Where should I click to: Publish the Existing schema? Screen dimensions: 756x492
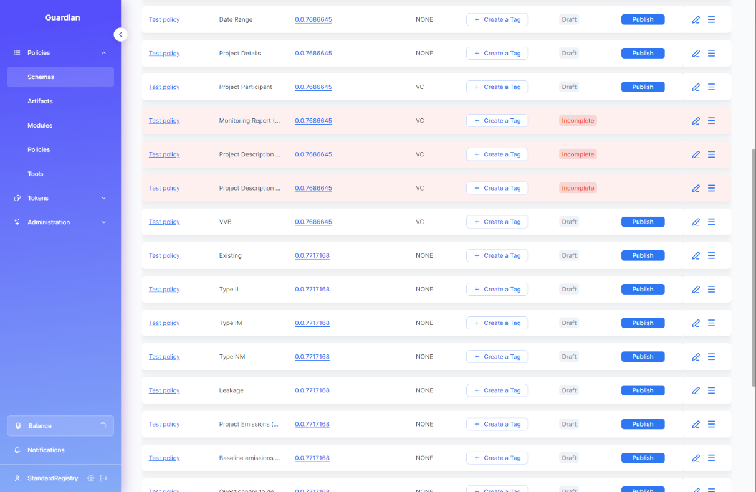(643, 255)
